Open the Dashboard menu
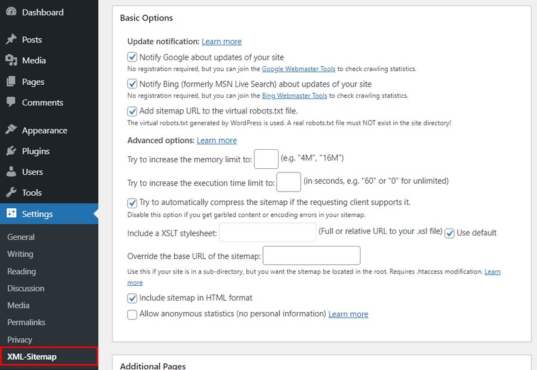The width and height of the screenshot is (537, 370). 42,13
